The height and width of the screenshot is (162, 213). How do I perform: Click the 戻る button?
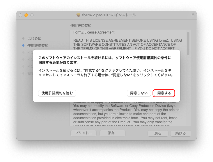click(x=158, y=133)
